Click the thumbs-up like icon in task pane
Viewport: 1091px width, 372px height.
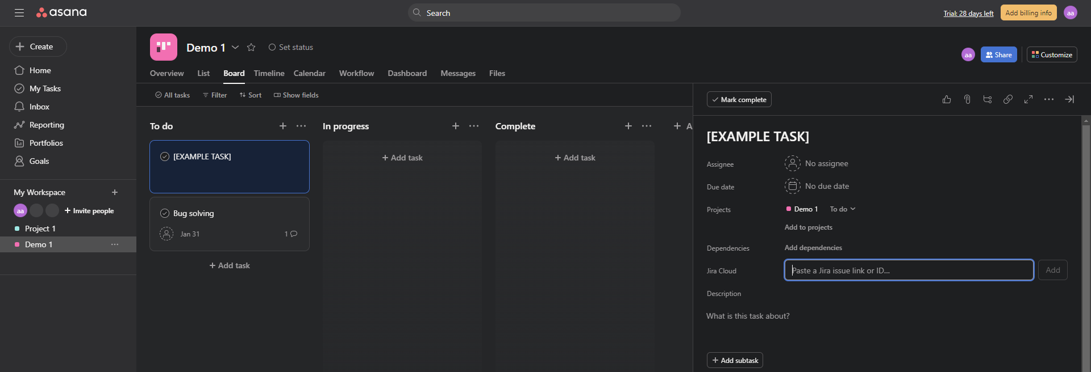click(946, 99)
